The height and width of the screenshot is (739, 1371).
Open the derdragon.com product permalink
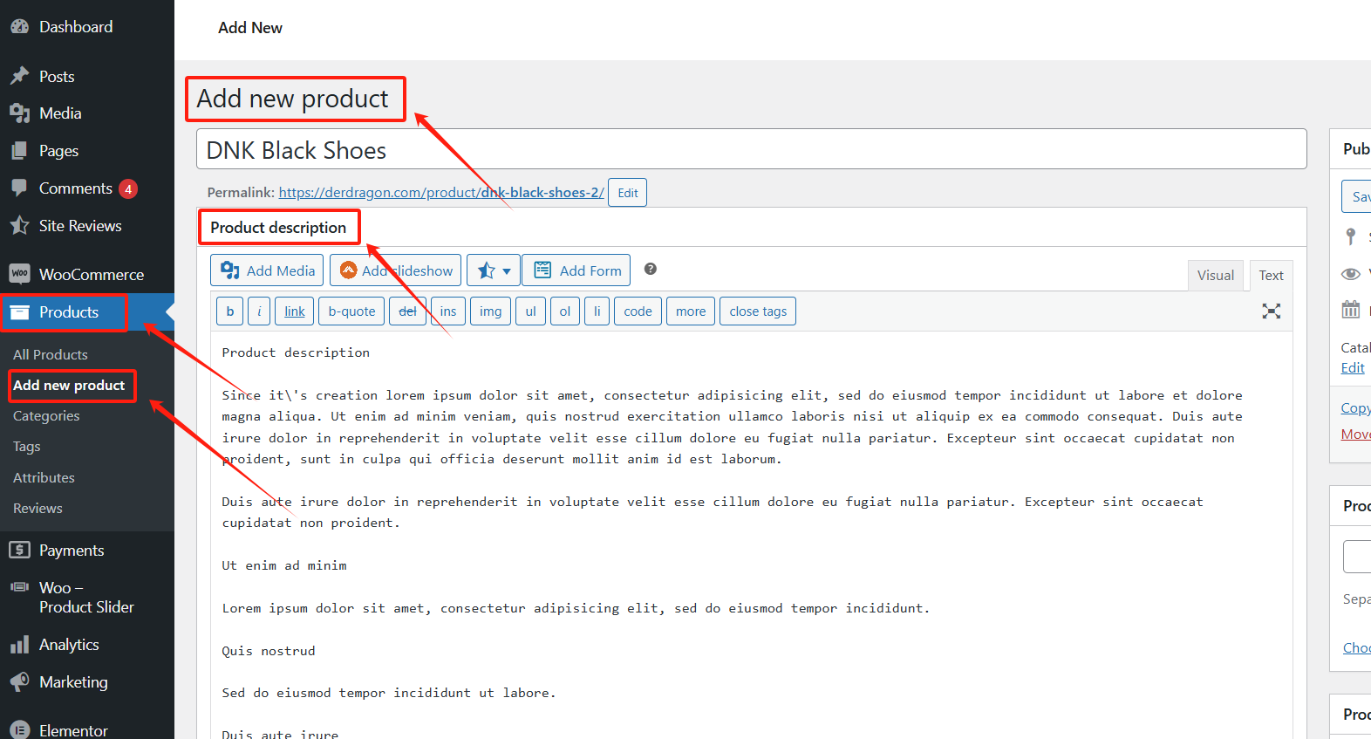click(x=441, y=193)
